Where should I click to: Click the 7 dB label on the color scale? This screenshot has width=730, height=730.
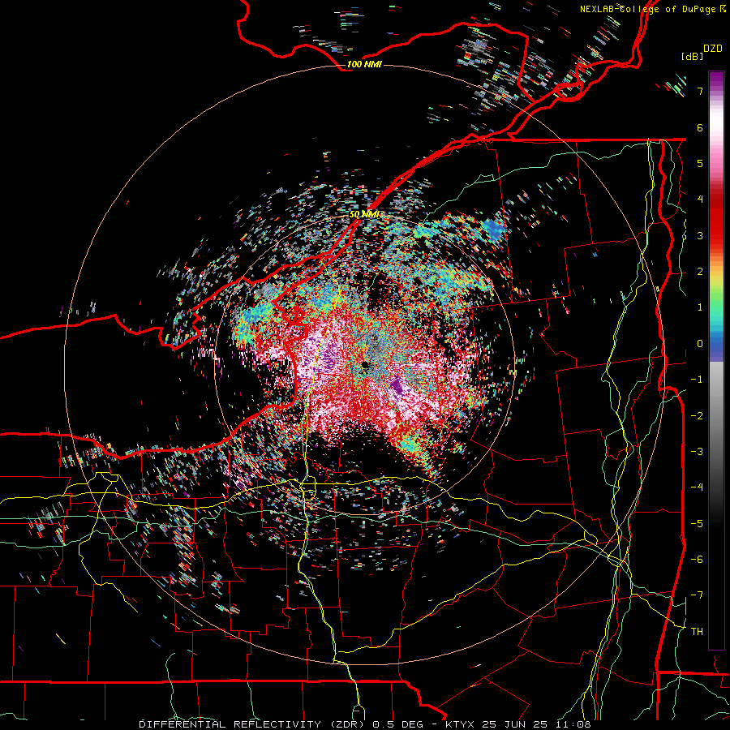(700, 91)
